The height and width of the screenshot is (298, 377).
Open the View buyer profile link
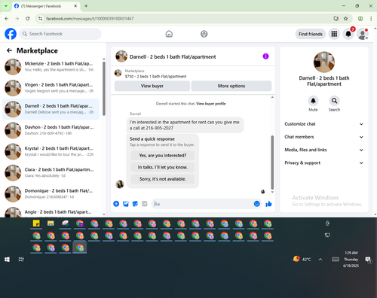coord(211,104)
